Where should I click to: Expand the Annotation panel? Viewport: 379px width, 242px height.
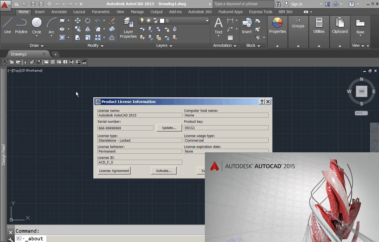[225, 45]
